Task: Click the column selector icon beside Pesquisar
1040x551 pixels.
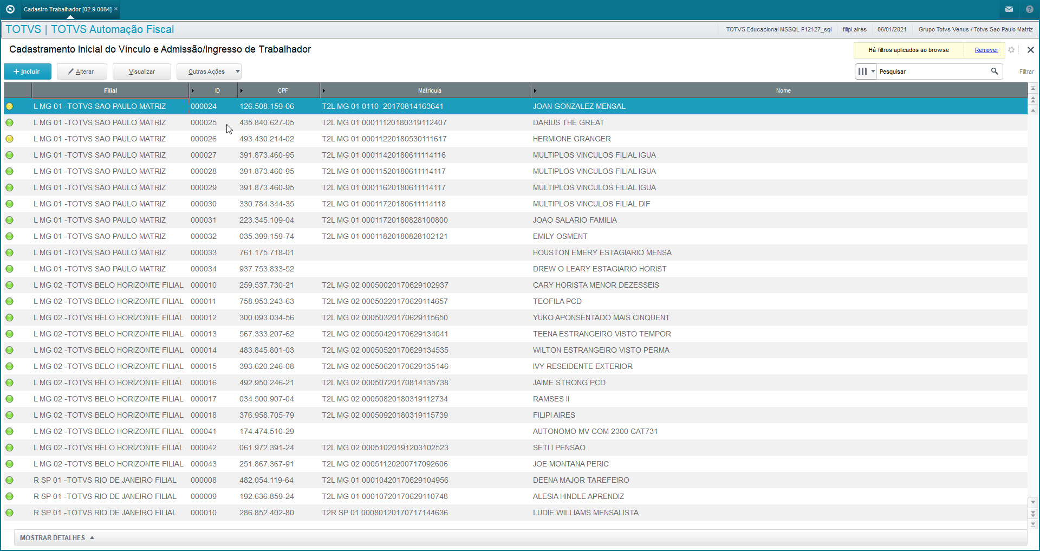Action: coord(862,72)
